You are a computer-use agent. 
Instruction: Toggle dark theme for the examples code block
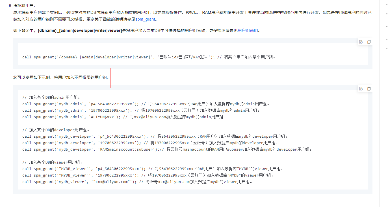361,89
